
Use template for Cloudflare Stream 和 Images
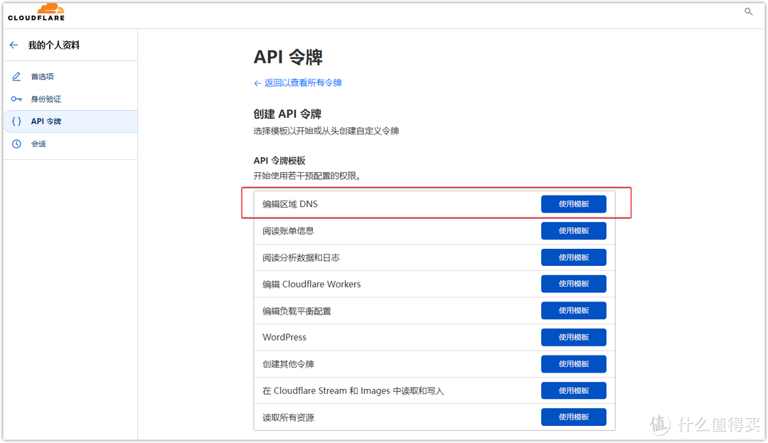(573, 390)
